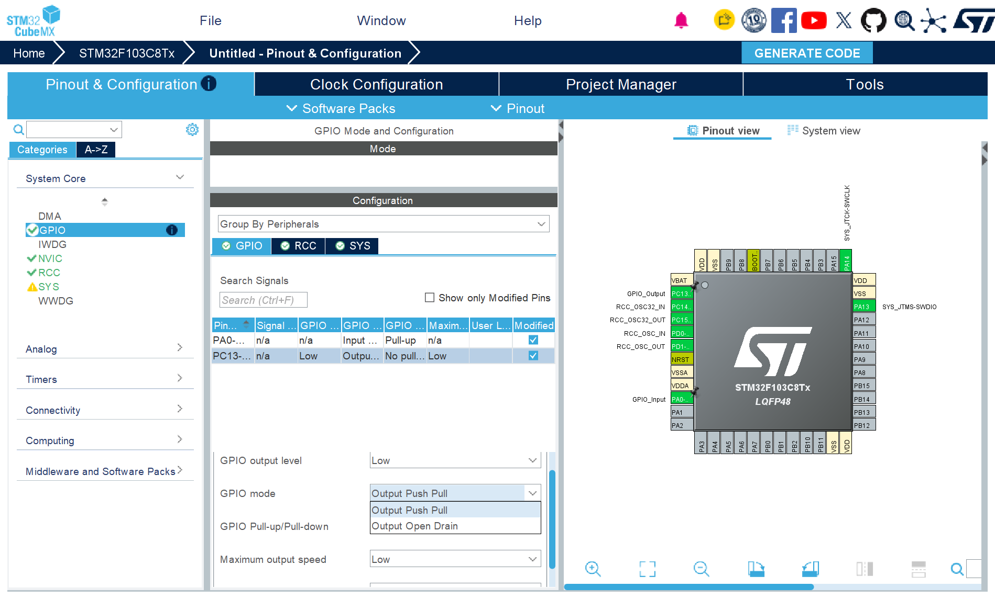
Task: Open the GPIO output level dropdown
Action: coord(455,460)
